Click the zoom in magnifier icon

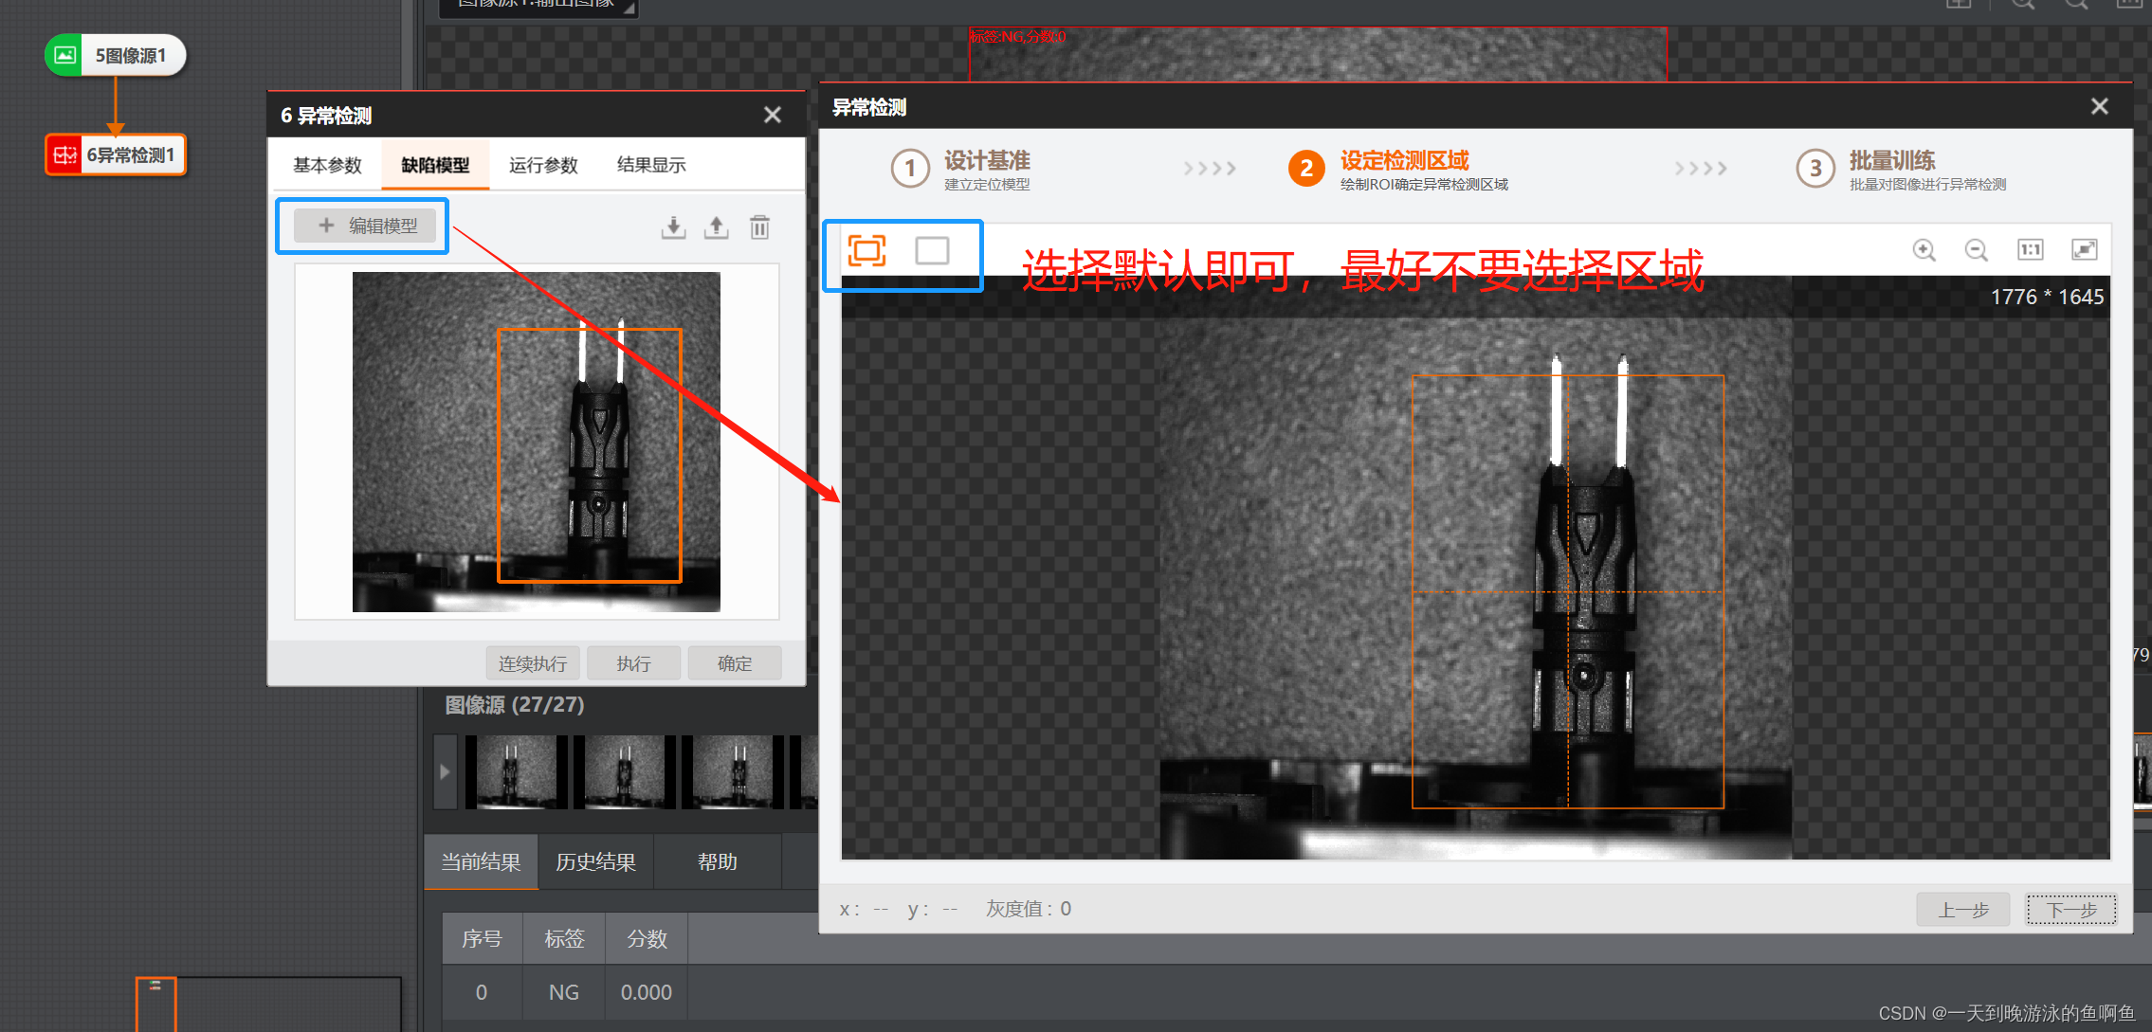pos(1924,250)
